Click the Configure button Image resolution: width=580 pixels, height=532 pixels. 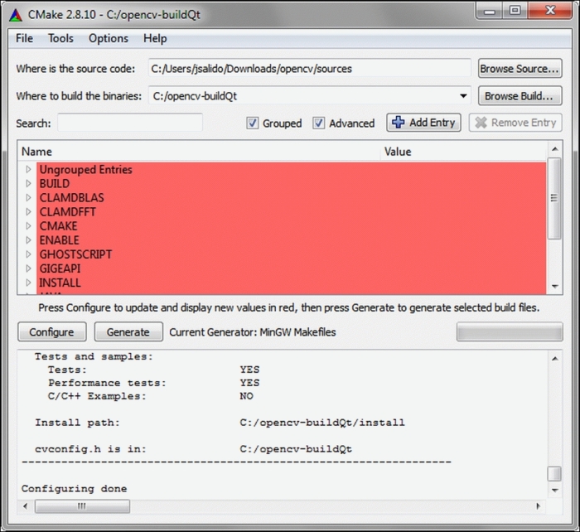pos(51,331)
